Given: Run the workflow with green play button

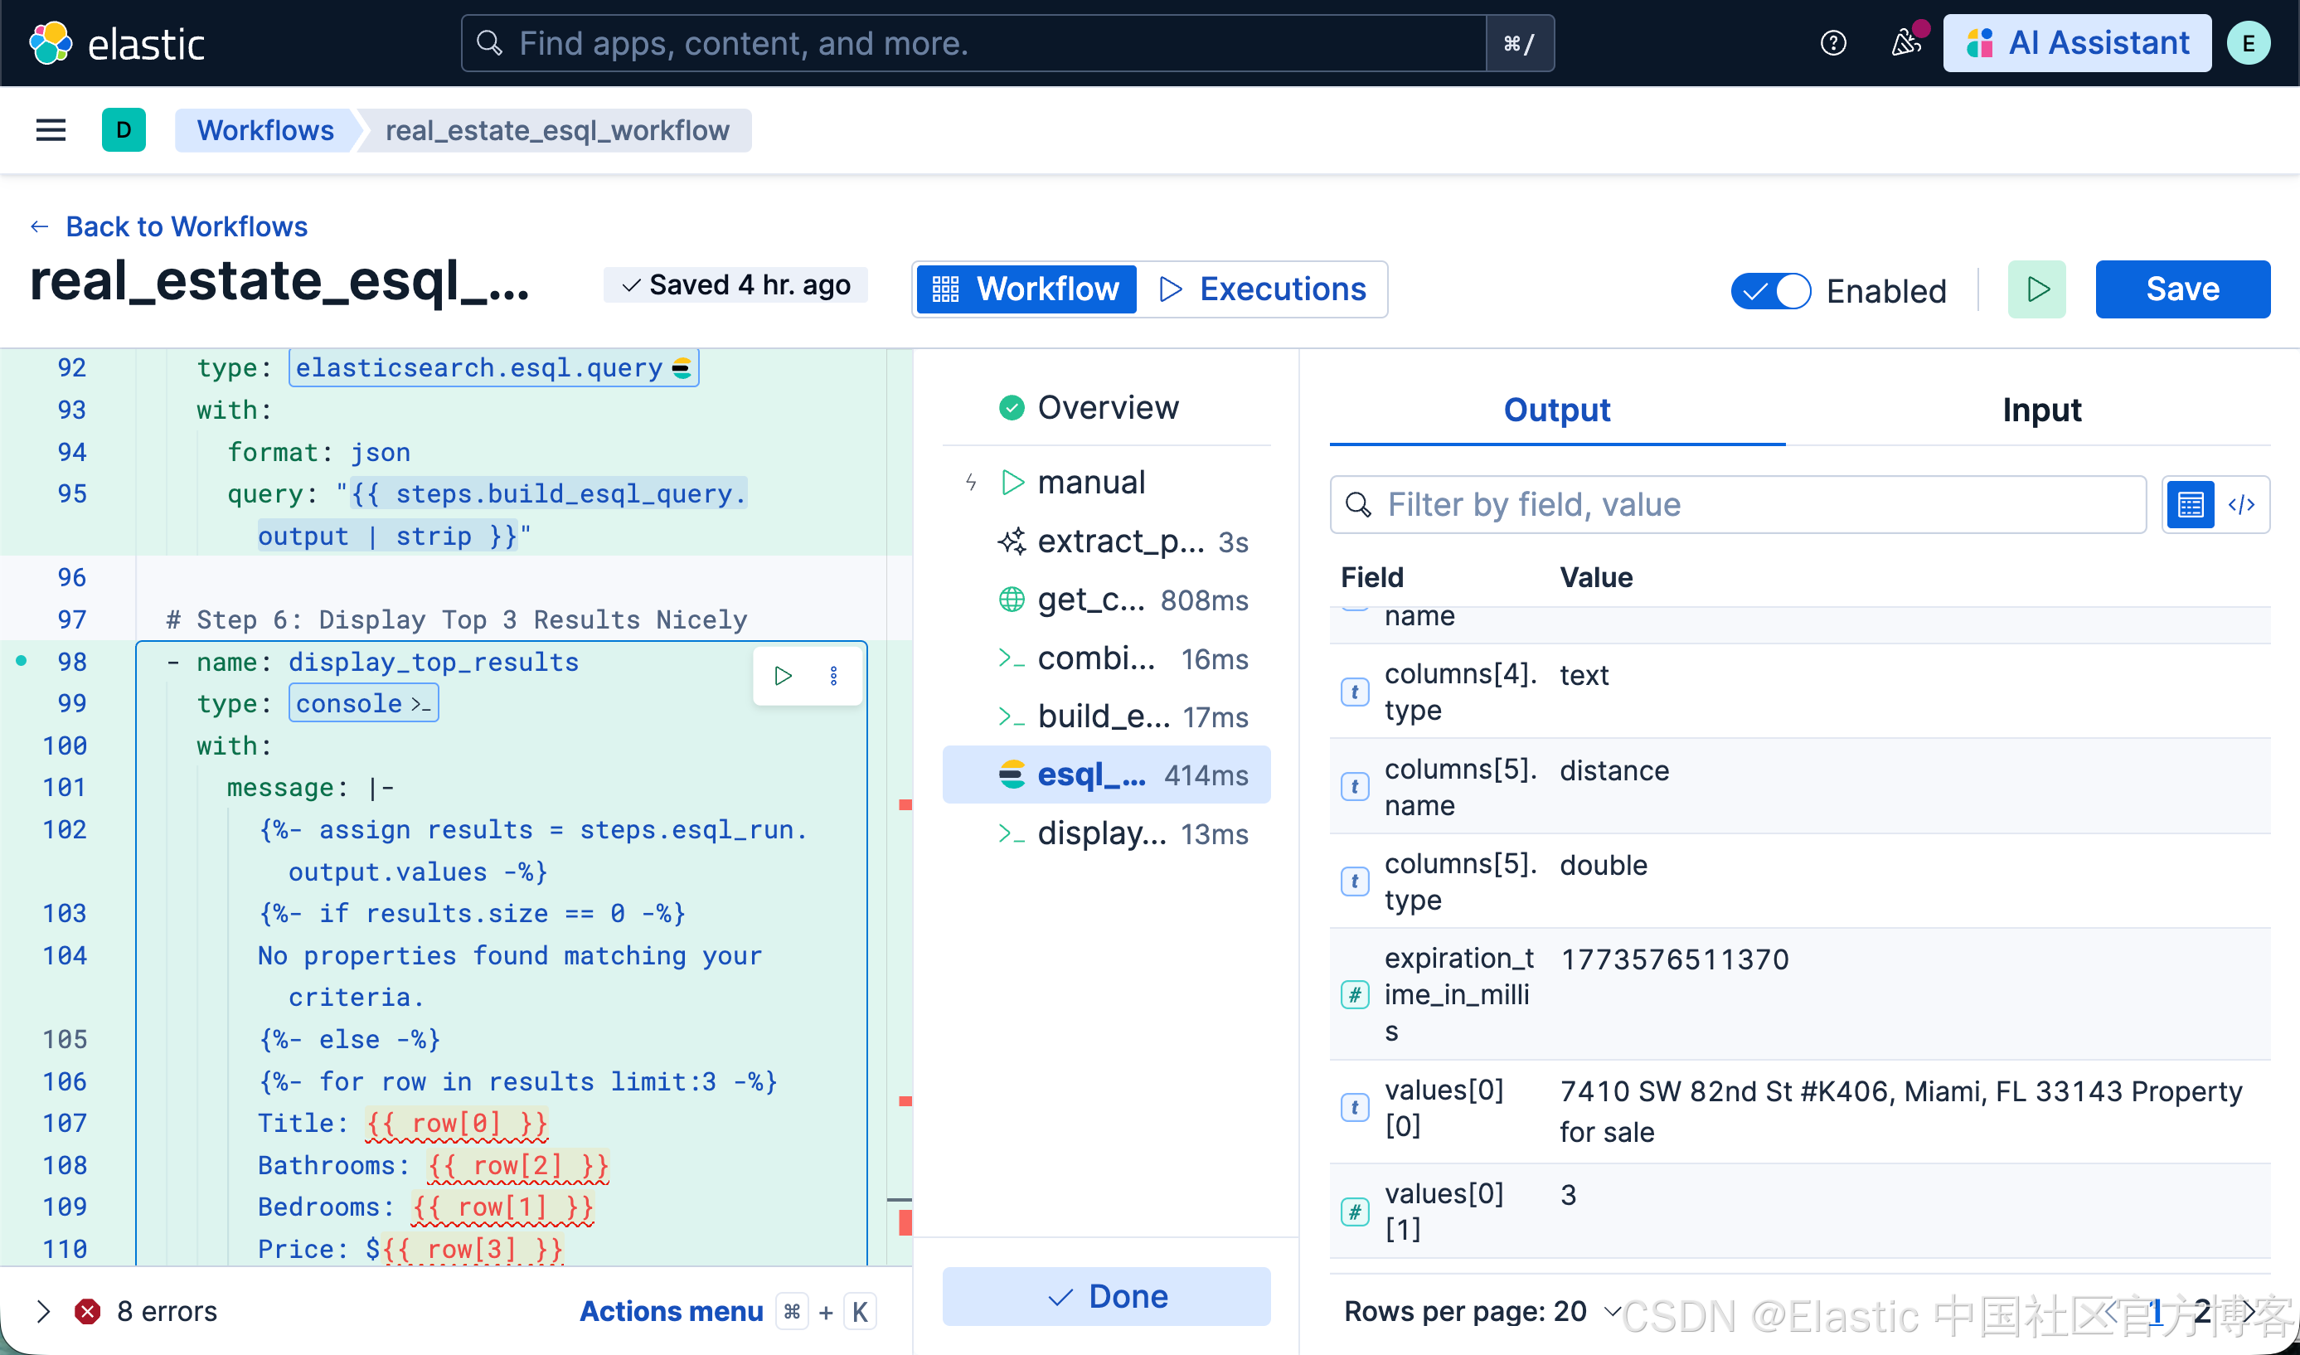Looking at the screenshot, I should pyautogui.click(x=2036, y=289).
